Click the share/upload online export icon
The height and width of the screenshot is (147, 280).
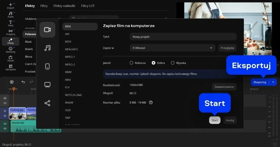(x=47, y=103)
